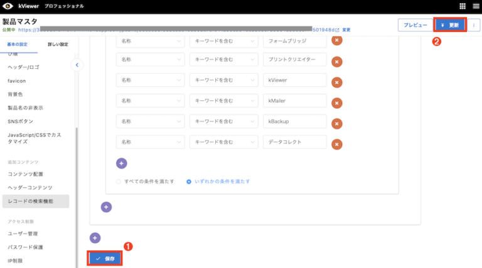Remove the フォームブリッジ condition row
The image size is (482, 268).
(x=336, y=40)
